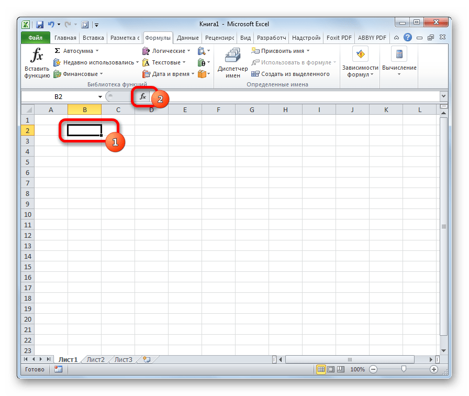Image resolution: width=469 pixels, height=396 pixels.
Task: Switch to Page Break Preview in status bar
Action: pyautogui.click(x=341, y=369)
